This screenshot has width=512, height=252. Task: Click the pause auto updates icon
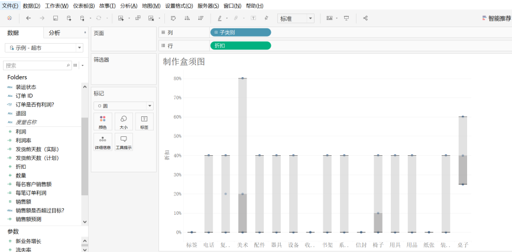coord(82,18)
